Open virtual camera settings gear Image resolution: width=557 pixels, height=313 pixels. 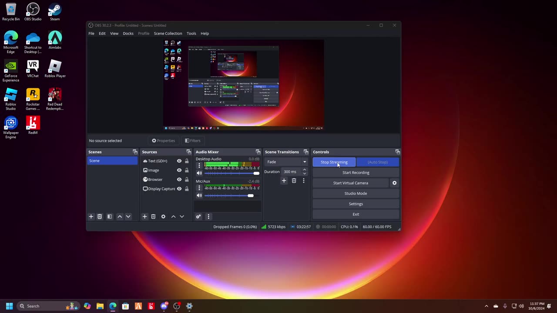pos(395,183)
